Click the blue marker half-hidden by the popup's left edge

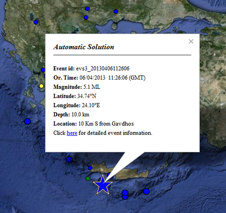coord(43,70)
